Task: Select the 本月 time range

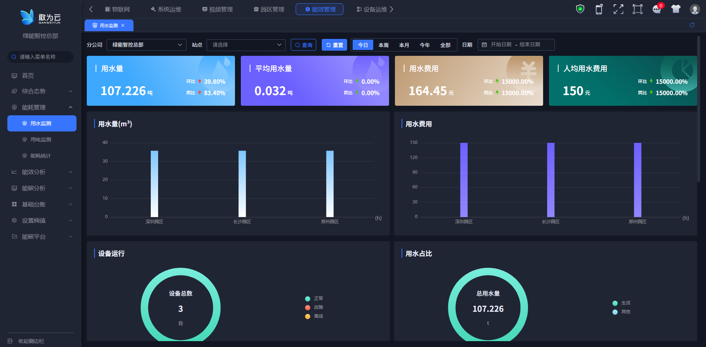Action: tap(404, 45)
